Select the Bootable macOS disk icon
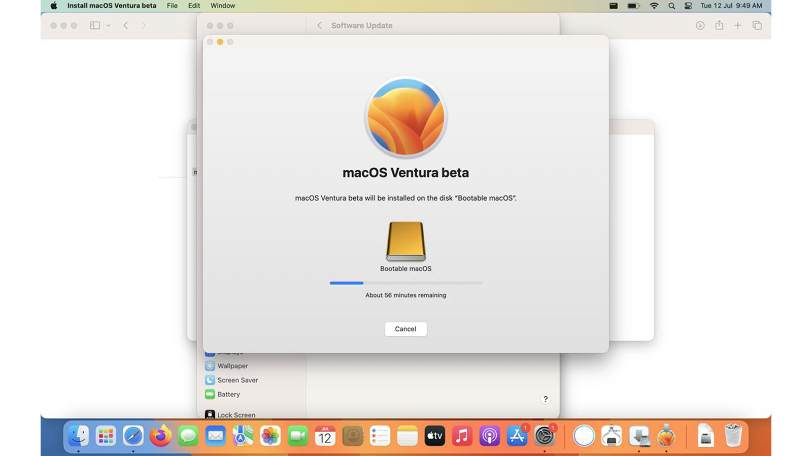This screenshot has height=456, width=812. 406,241
